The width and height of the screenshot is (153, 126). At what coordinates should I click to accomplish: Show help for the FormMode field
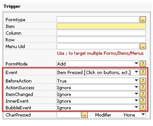[143, 64]
